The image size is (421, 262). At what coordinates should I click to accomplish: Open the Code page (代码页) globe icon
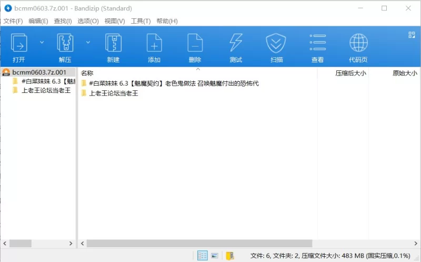pos(358,43)
